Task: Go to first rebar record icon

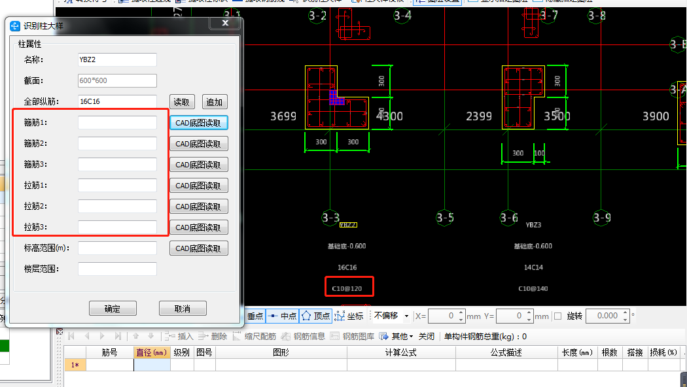Action: click(x=71, y=336)
